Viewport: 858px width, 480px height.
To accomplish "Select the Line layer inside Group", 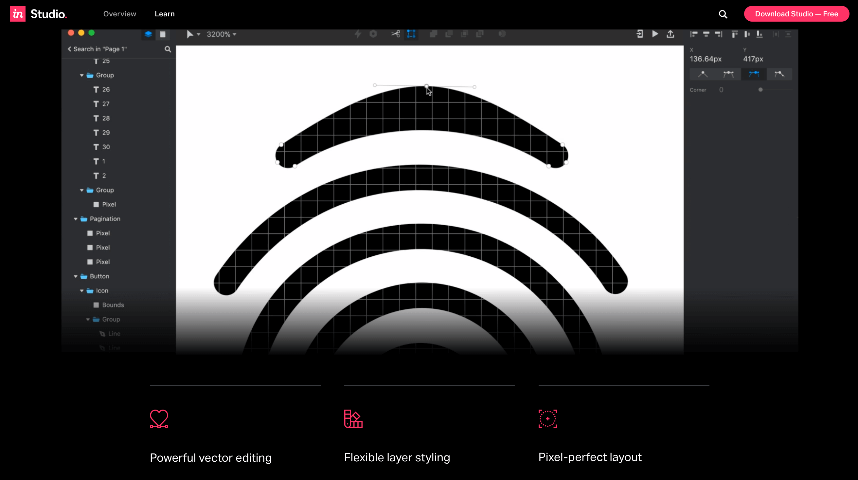I will [x=114, y=333].
